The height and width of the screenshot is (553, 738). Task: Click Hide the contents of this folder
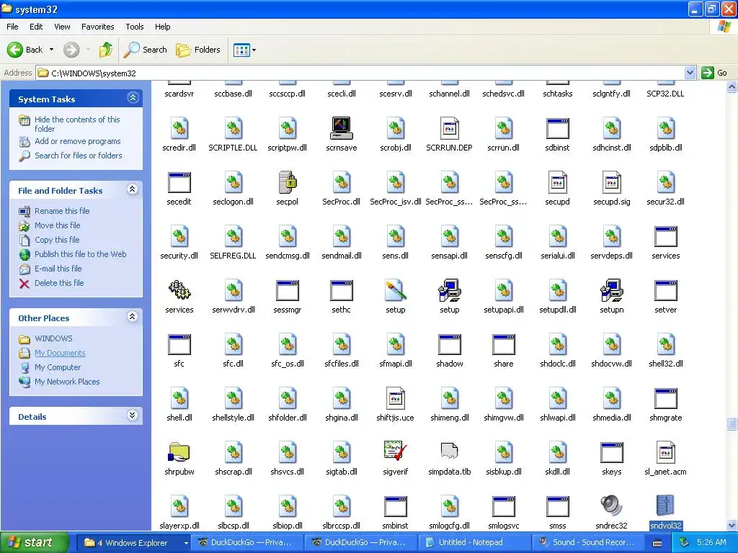(x=77, y=124)
